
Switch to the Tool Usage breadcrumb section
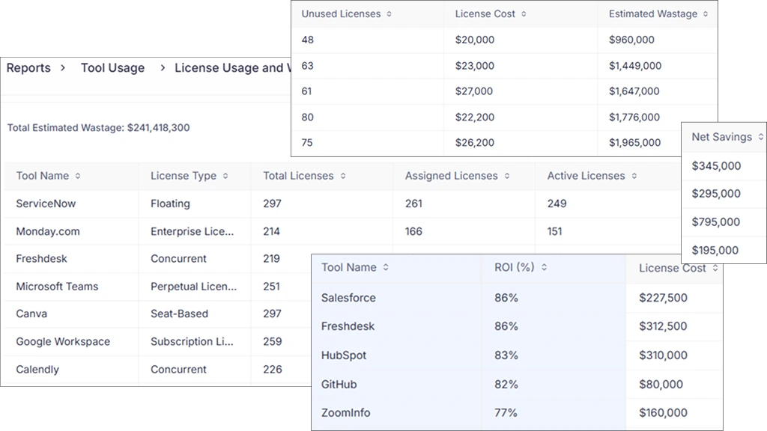(x=112, y=67)
